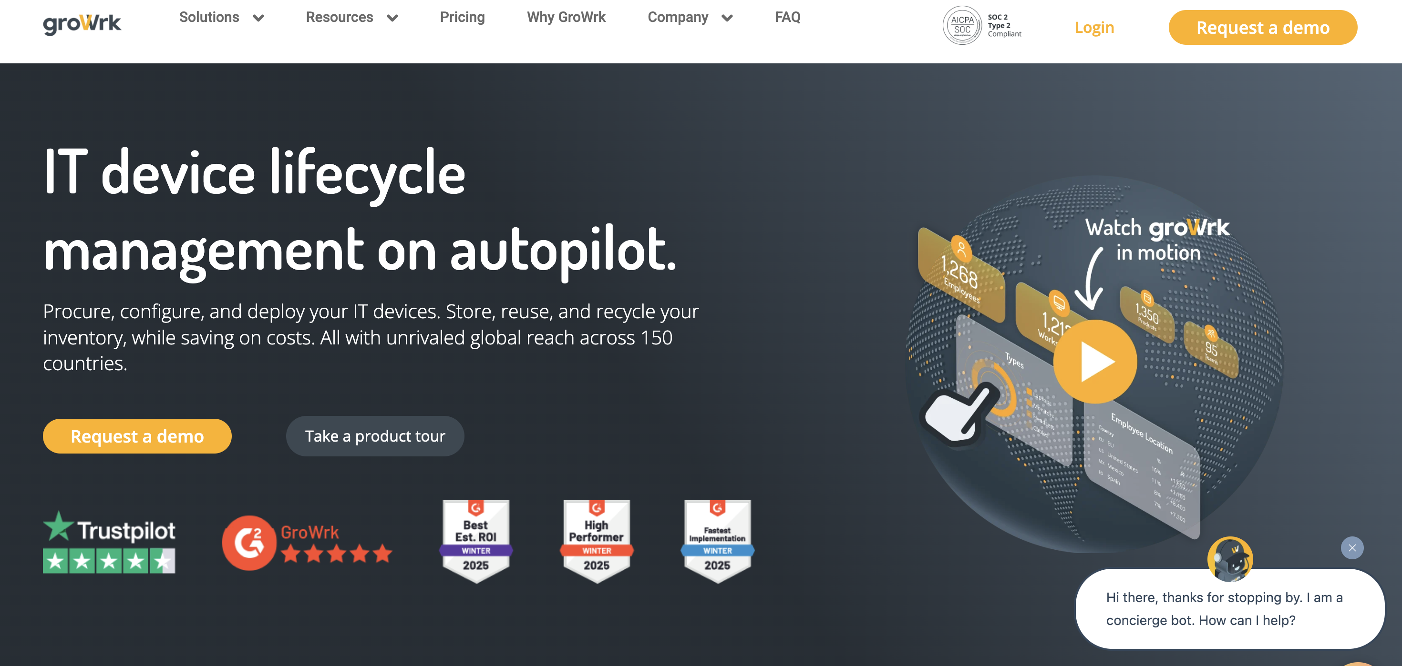Click the Request a demo hero button

tap(137, 435)
